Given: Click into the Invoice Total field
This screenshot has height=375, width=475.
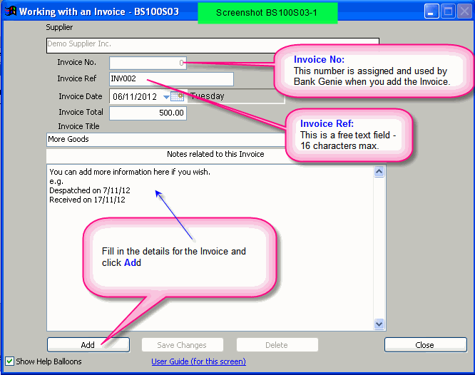Looking at the screenshot, I should click(148, 113).
